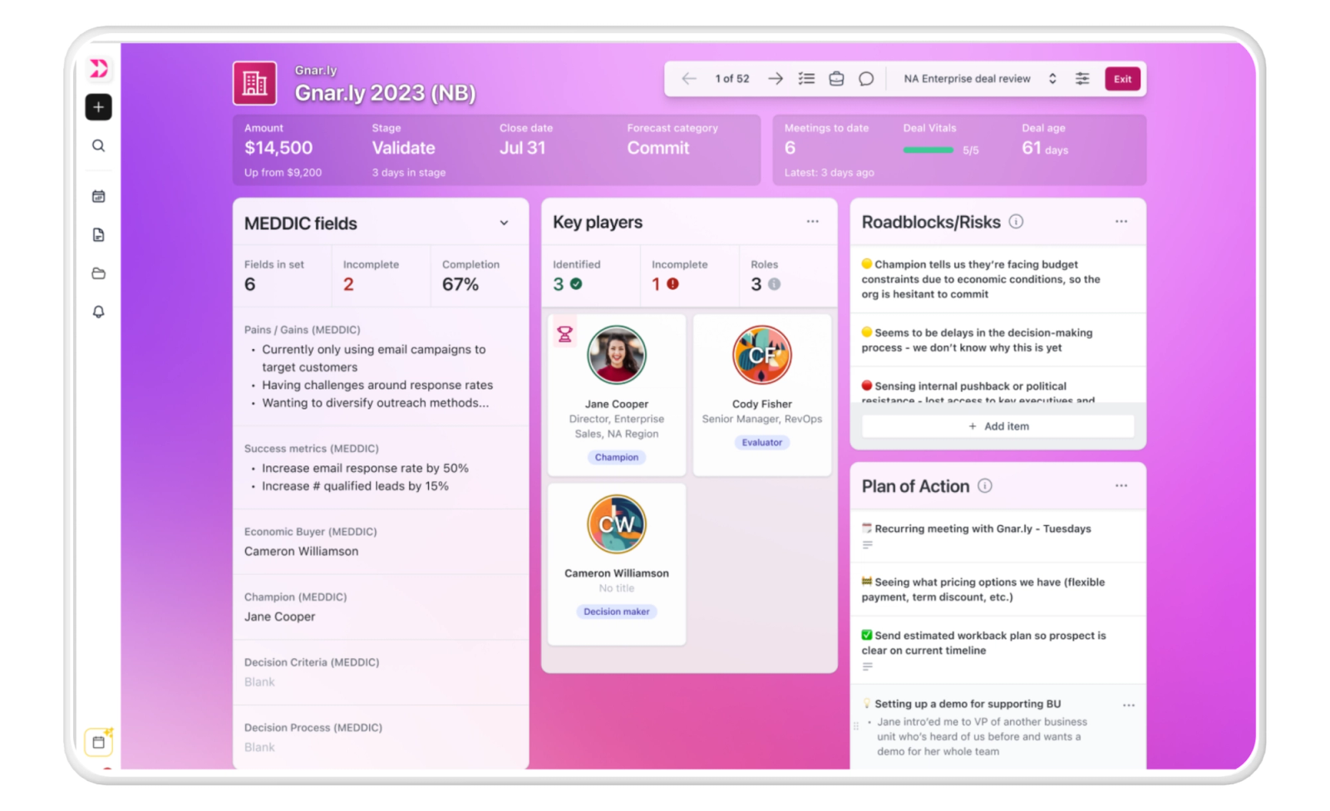Open search from the sidebar
Viewport: 1330px width, 811px height.
pyautogui.click(x=98, y=146)
